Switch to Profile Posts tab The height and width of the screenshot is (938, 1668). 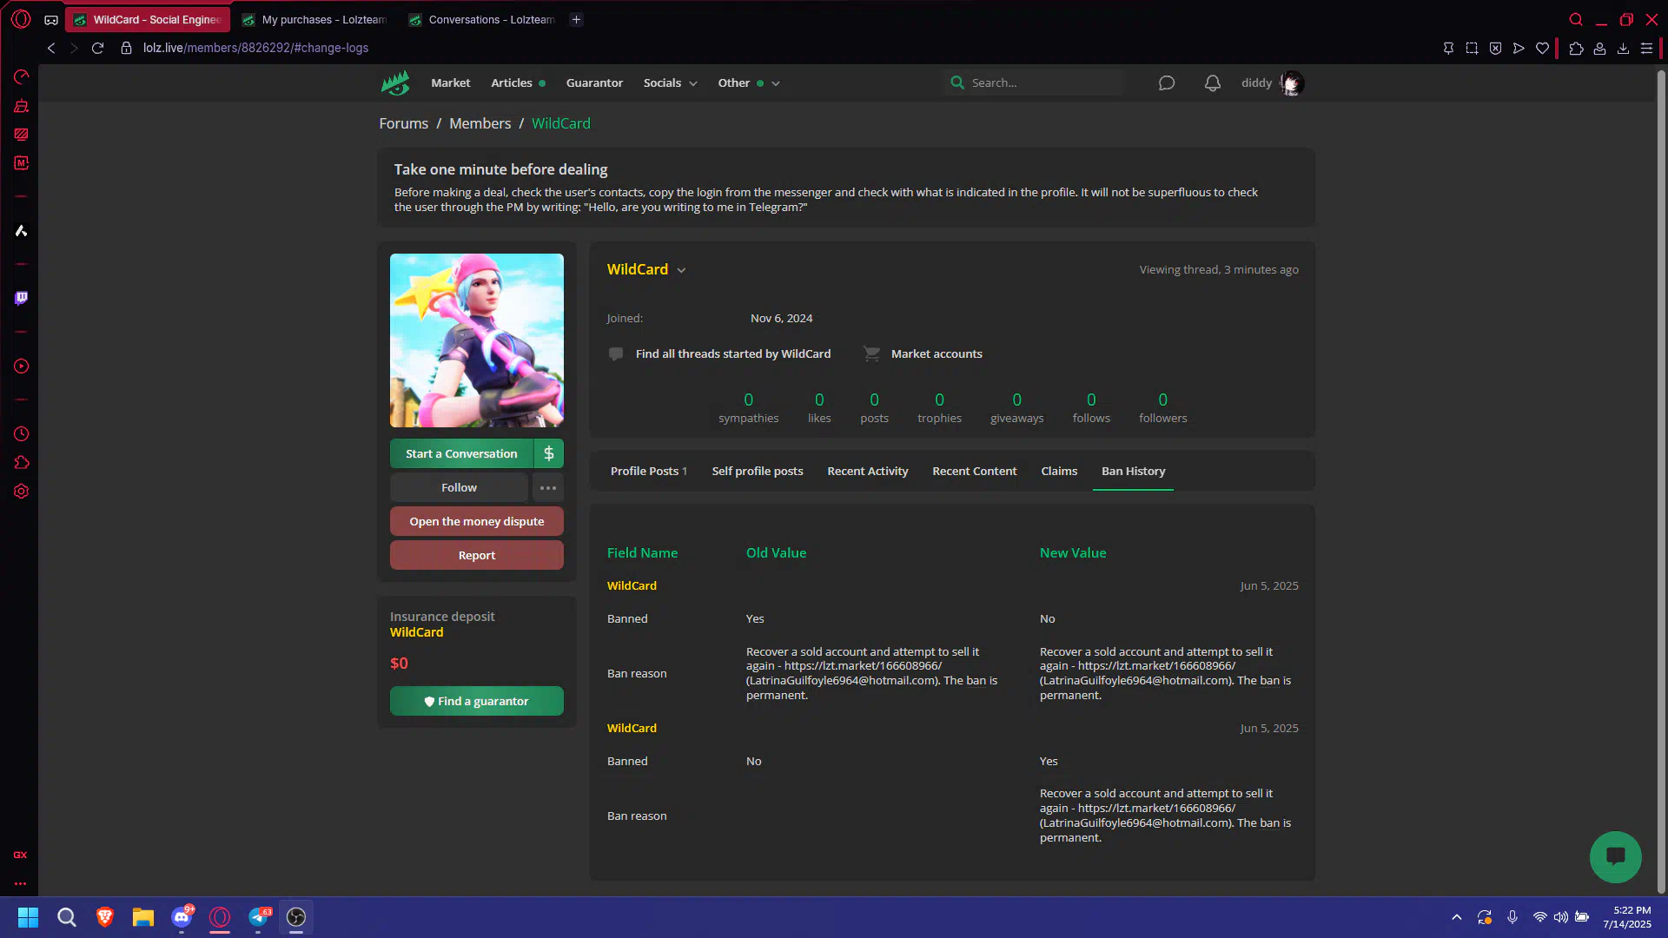tap(648, 471)
